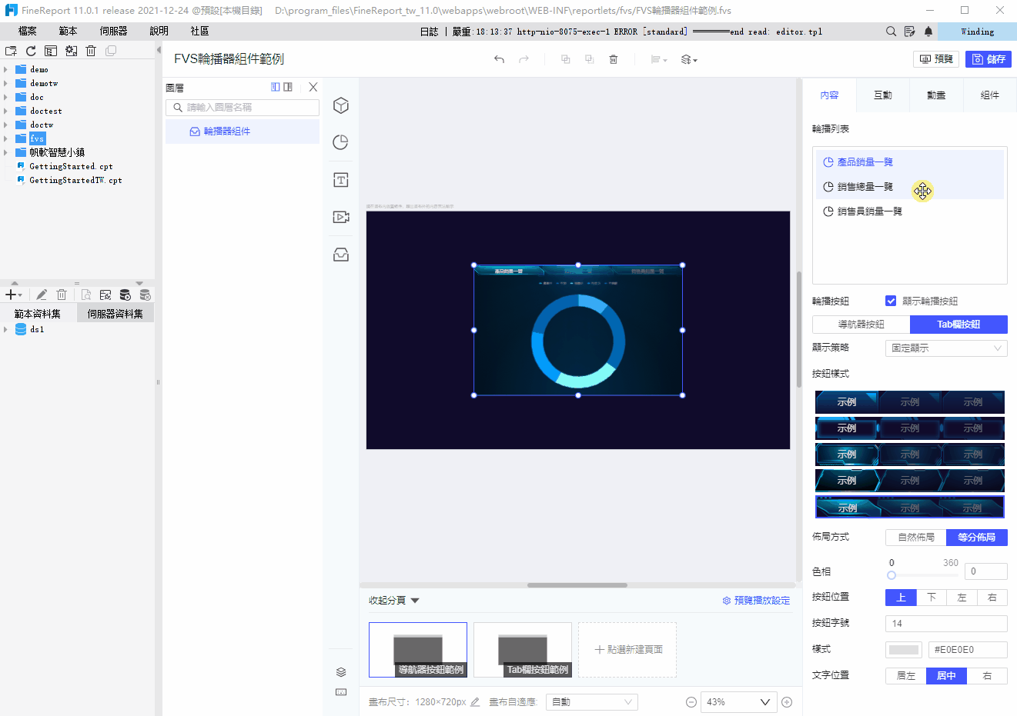This screenshot has height=716, width=1017.
Task: Click the new folder icon in file toolbar
Action: point(11,51)
